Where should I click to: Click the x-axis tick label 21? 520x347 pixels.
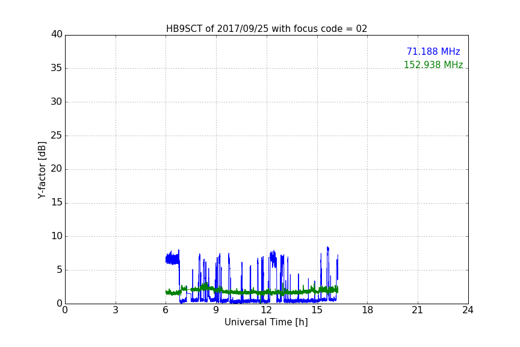click(418, 310)
